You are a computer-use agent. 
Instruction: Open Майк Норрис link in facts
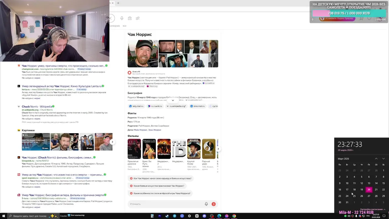click(140, 130)
